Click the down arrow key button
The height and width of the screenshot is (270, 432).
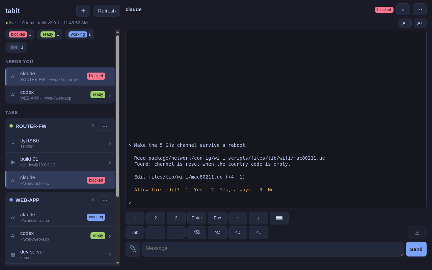(x=259, y=218)
